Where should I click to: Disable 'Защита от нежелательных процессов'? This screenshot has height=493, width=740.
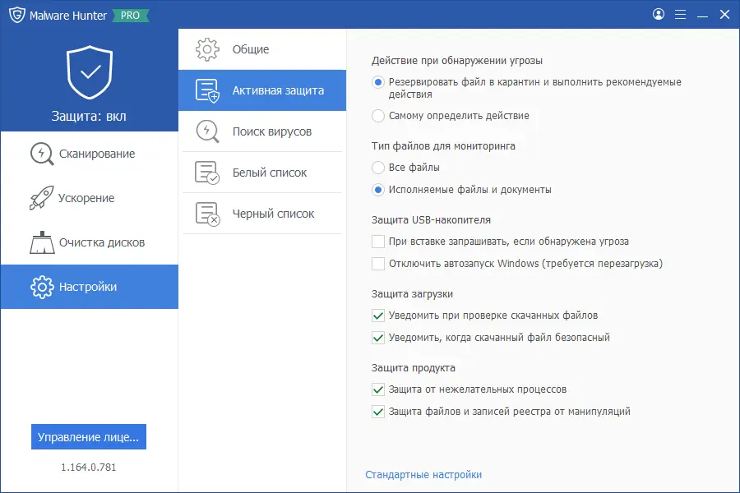click(x=377, y=389)
